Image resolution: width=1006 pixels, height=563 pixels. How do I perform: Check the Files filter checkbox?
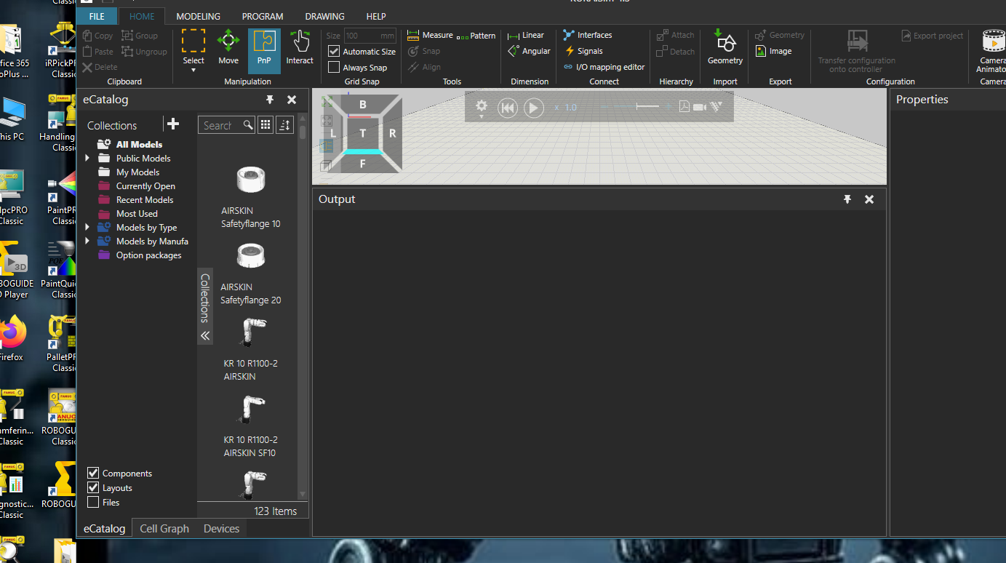point(93,502)
